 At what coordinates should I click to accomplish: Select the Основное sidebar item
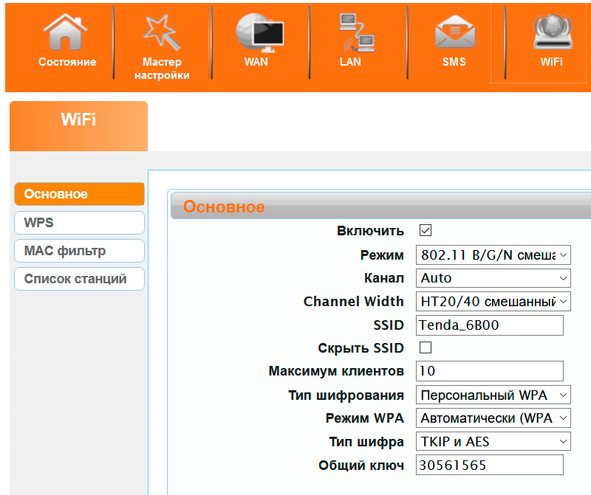click(79, 194)
